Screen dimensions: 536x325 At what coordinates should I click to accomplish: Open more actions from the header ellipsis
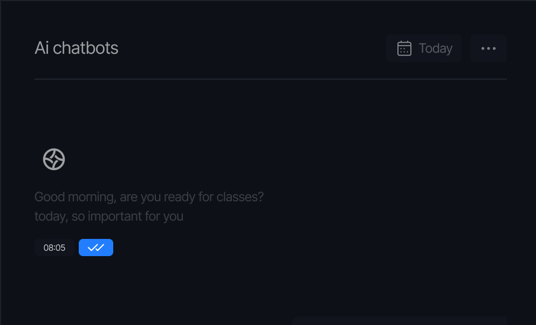[488, 48]
